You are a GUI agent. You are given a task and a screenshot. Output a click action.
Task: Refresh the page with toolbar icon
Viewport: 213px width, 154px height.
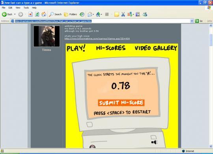point(37,15)
